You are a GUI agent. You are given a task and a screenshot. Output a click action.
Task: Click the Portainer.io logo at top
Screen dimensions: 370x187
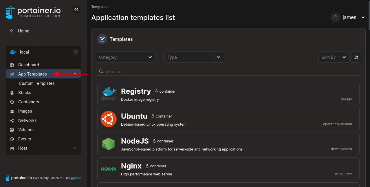33,12
